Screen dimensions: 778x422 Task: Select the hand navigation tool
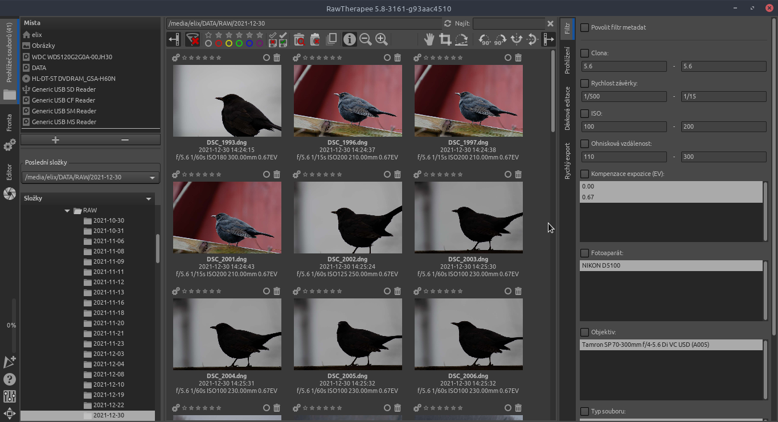(430, 39)
